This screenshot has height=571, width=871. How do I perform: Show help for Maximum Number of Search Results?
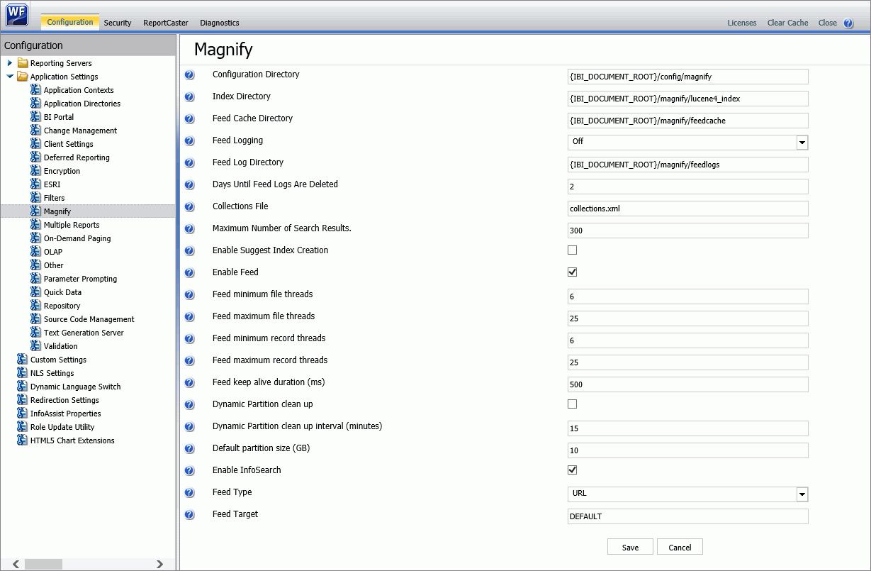click(x=189, y=229)
